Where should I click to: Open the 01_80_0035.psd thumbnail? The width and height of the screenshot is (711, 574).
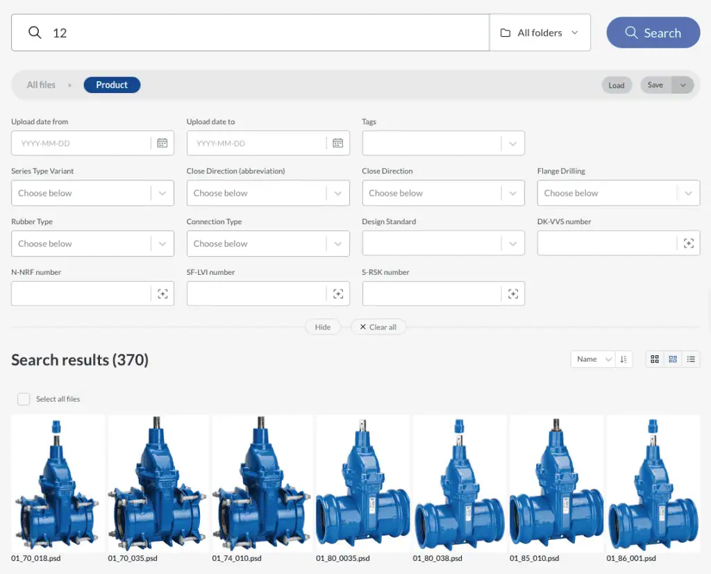(362, 483)
